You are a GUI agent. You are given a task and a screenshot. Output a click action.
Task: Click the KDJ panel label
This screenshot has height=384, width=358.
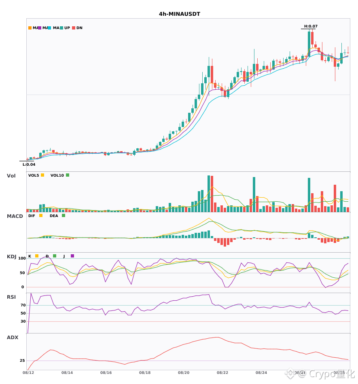(11, 257)
